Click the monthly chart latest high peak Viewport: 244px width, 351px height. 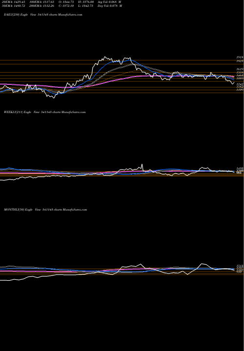point(203,264)
